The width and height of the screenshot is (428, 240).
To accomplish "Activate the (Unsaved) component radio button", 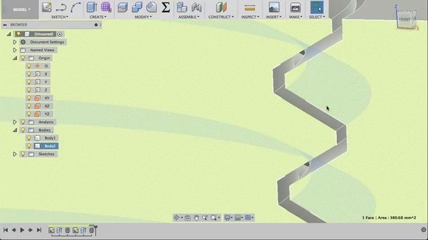I will click(60, 34).
